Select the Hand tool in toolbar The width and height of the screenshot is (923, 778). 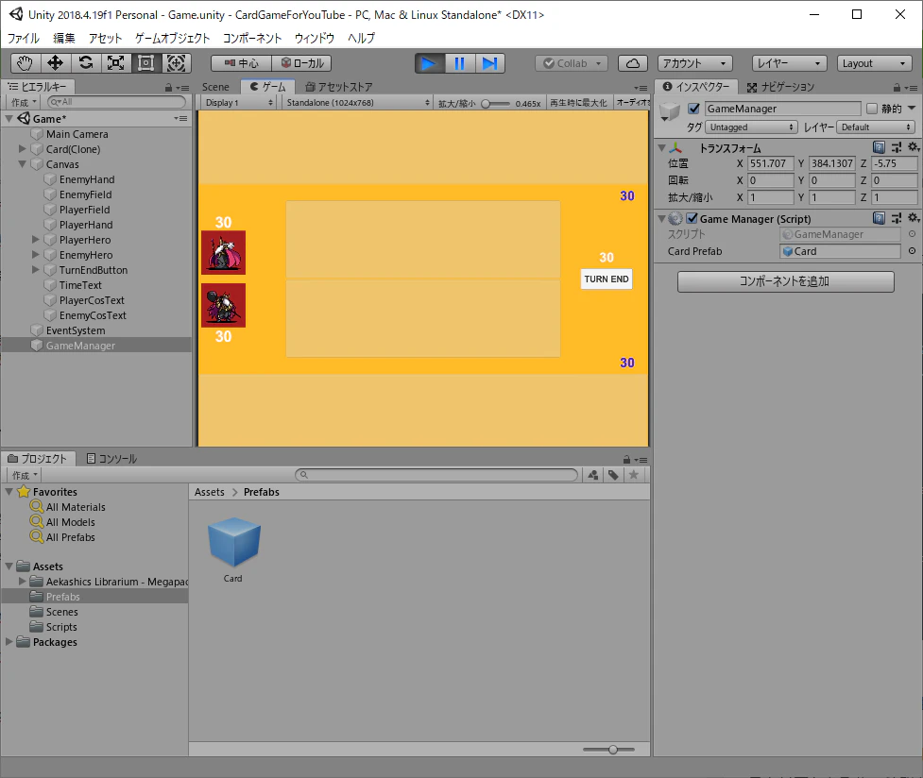click(26, 63)
